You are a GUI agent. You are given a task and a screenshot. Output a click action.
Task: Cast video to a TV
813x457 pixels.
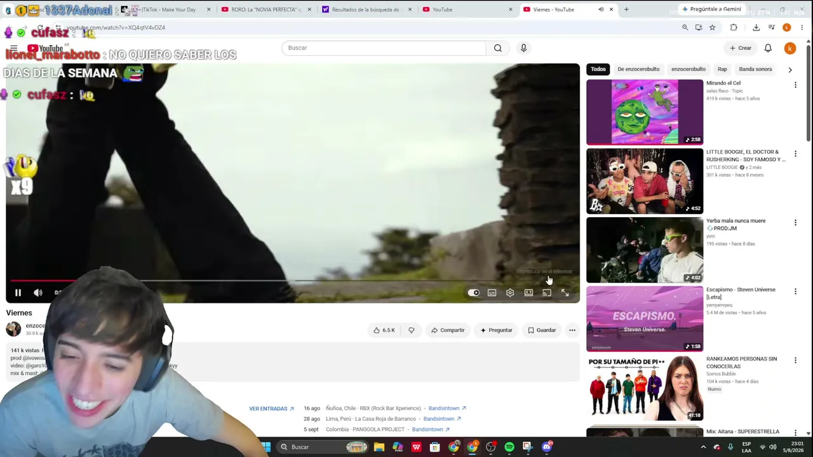(x=547, y=293)
